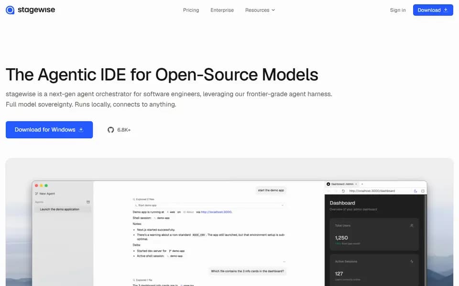
Task: Collapse the Start demo app row chevron
Action: tap(283, 205)
